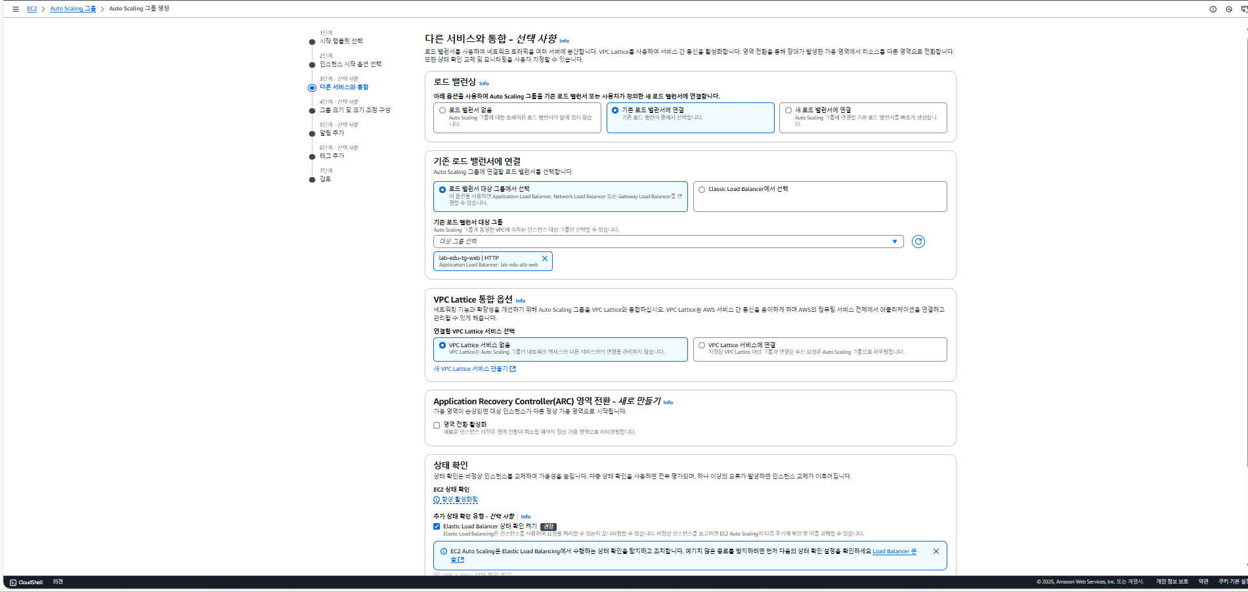Remove the lab-edu-tg-web target group chip
Screen dimensions: 1248x592
(545, 259)
